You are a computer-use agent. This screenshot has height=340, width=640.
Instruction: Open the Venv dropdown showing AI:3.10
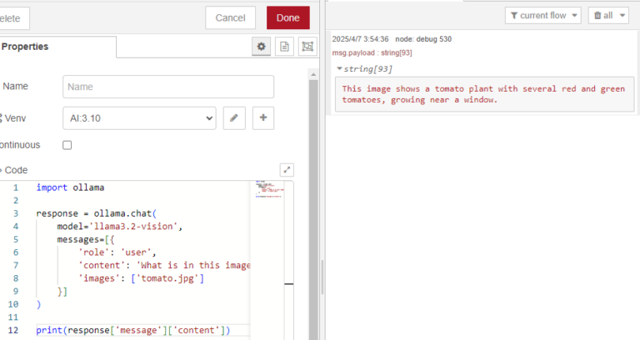[x=138, y=118]
